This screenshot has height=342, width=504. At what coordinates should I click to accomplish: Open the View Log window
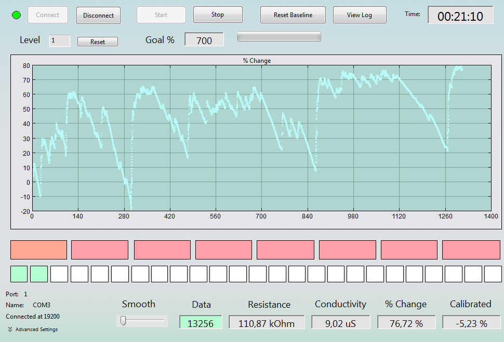[x=360, y=15]
